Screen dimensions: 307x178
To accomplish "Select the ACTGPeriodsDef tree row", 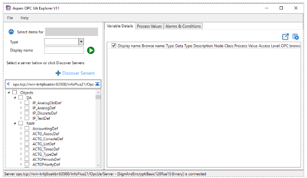I will point(47,159).
